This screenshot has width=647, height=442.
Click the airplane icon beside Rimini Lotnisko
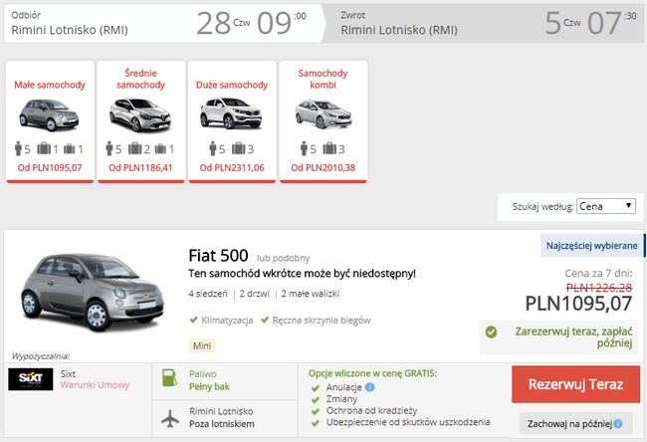(x=170, y=418)
